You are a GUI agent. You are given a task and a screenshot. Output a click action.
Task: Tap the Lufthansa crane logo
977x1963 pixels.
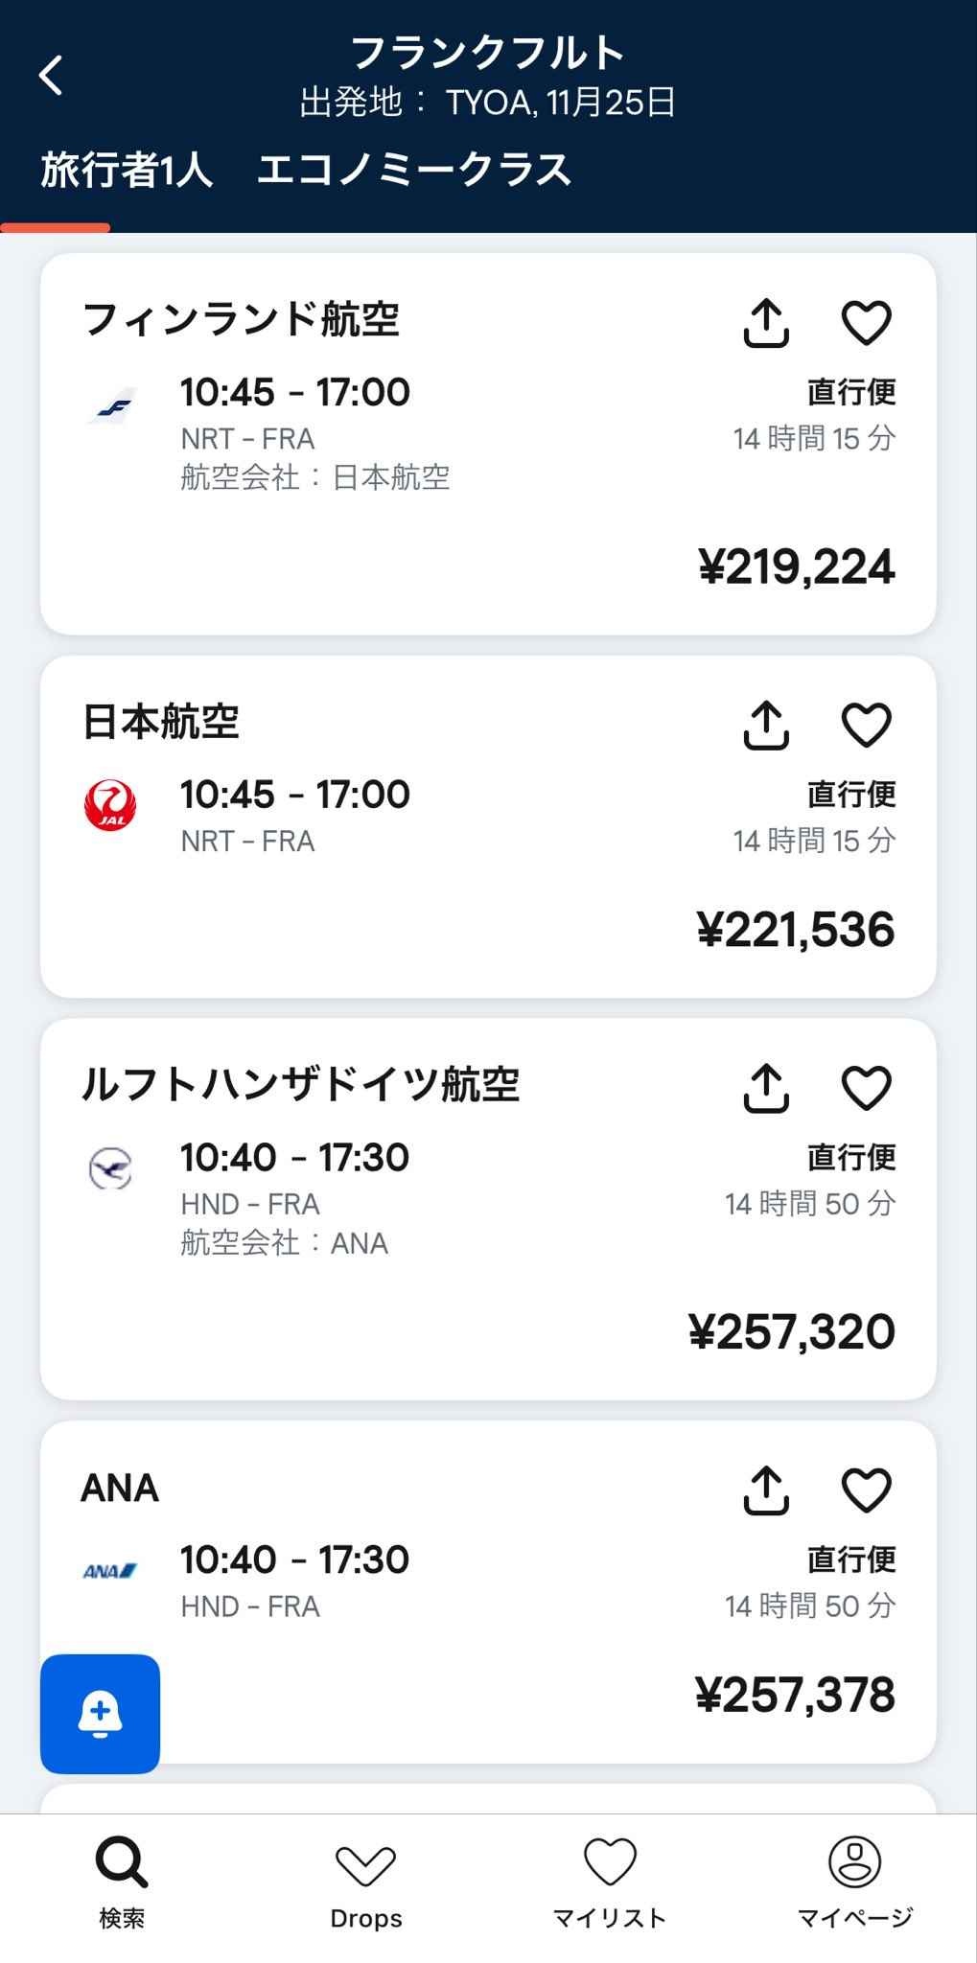(110, 1168)
